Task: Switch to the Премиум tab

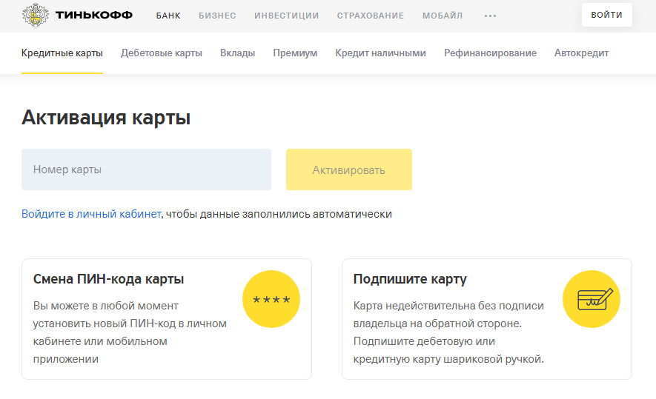Action: 295,53
